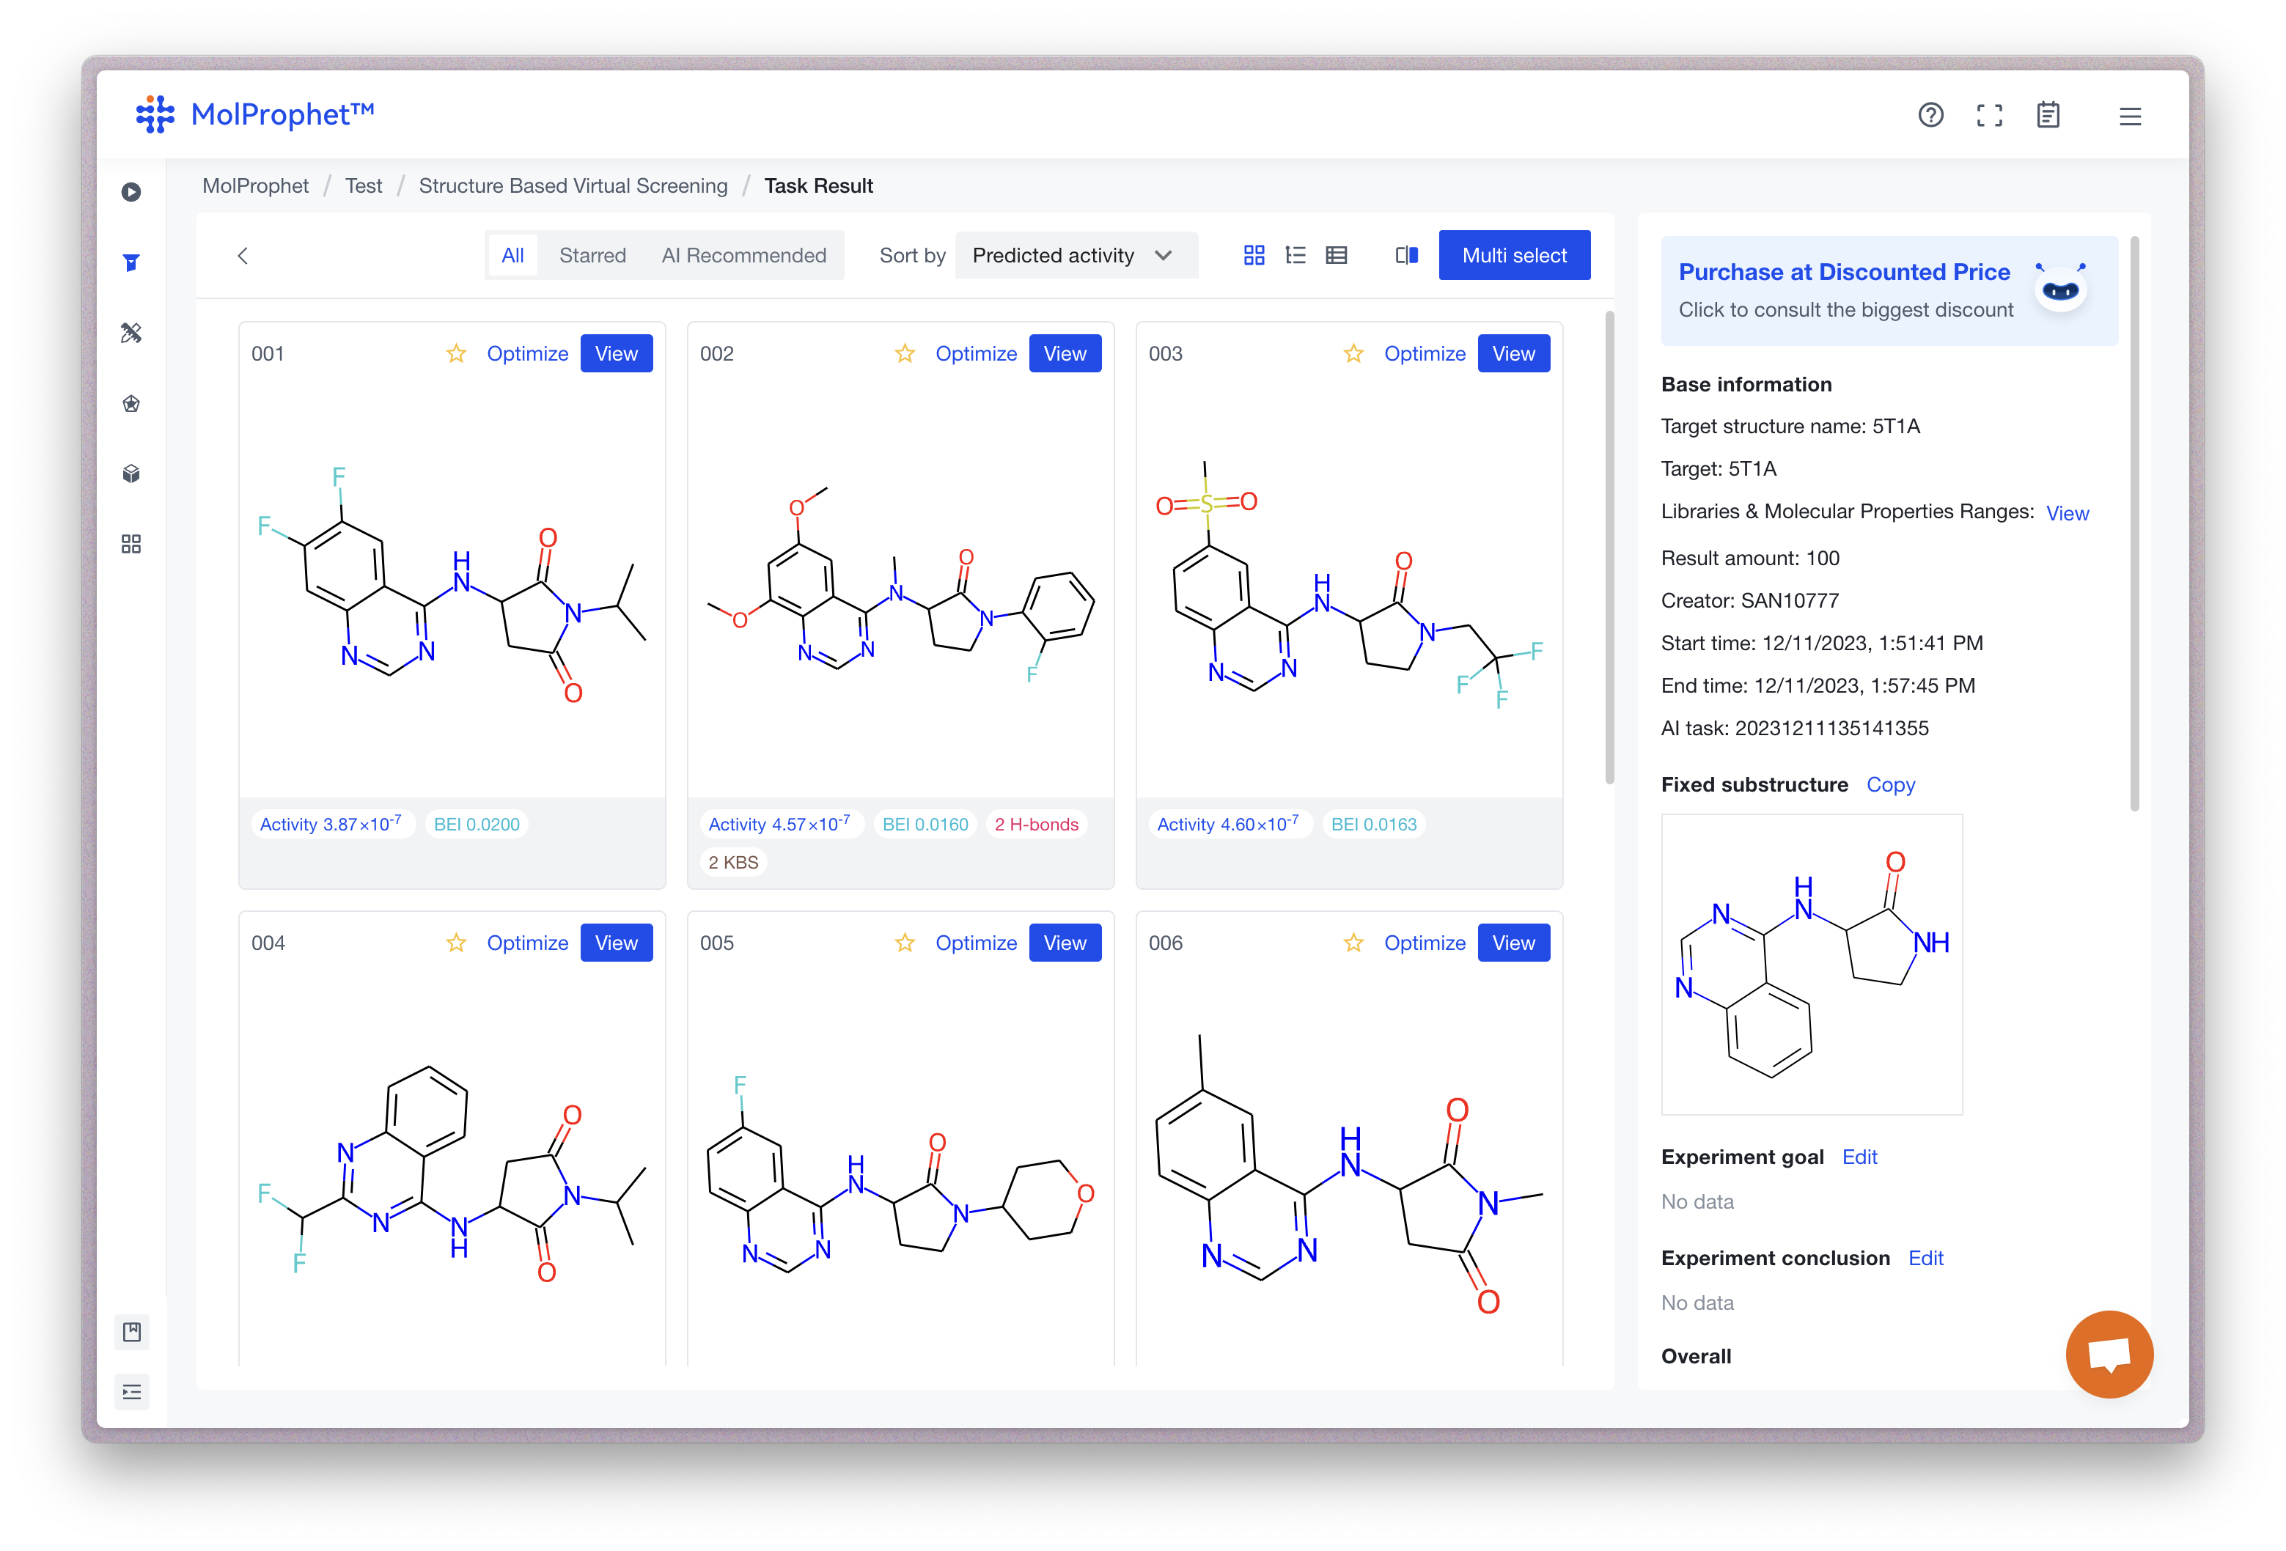
Task: Star molecule 001
Action: point(457,353)
